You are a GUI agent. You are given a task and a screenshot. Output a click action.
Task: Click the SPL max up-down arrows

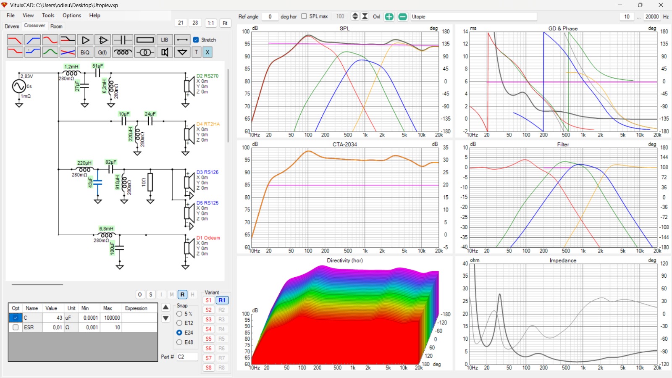tap(355, 16)
